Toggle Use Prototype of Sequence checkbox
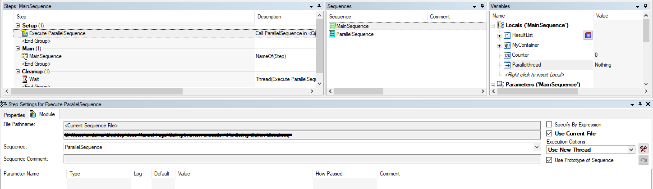653x189 pixels. pyautogui.click(x=549, y=160)
